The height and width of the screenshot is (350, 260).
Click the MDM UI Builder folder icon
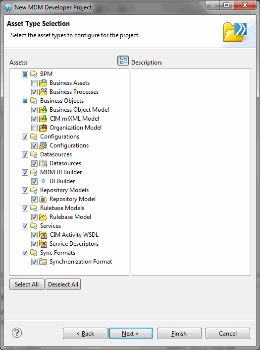point(34,172)
